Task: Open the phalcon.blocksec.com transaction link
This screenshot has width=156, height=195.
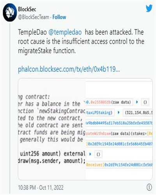Action: pos(69,69)
